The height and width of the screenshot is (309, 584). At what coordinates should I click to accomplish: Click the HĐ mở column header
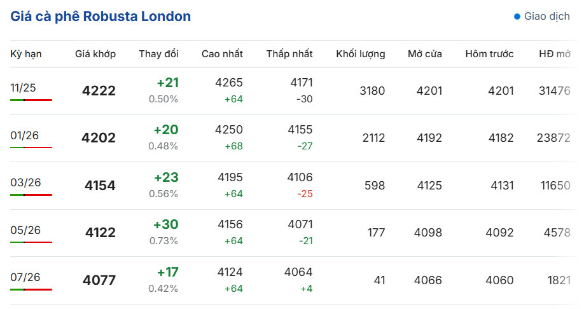point(555,54)
